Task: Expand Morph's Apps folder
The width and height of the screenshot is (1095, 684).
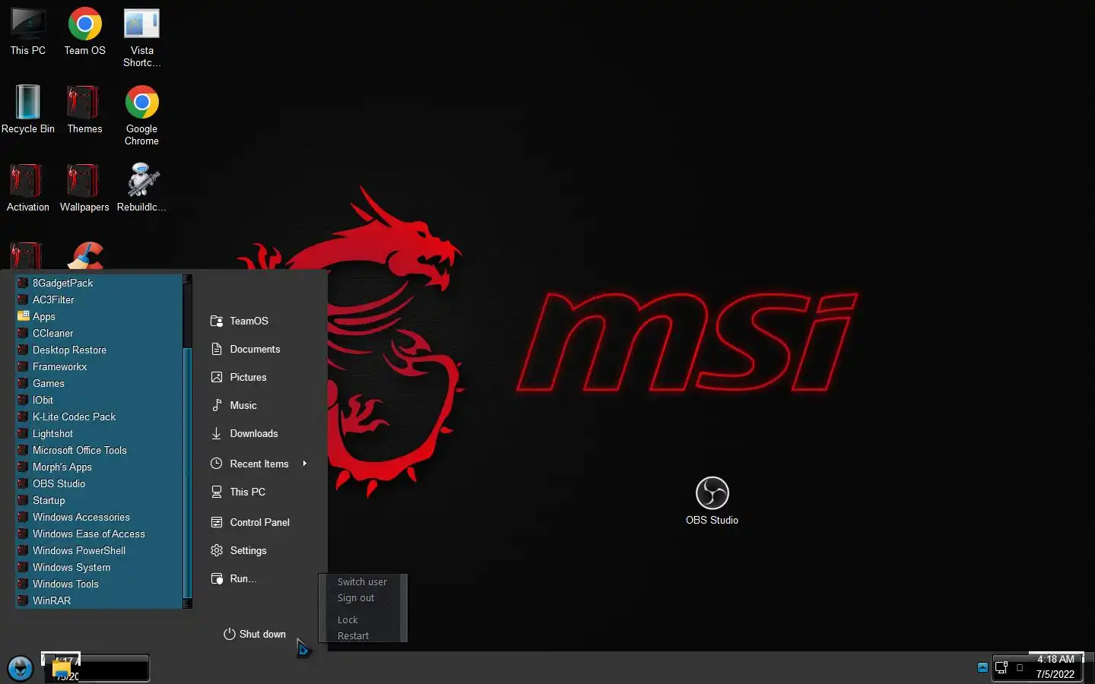Action: pos(100,467)
